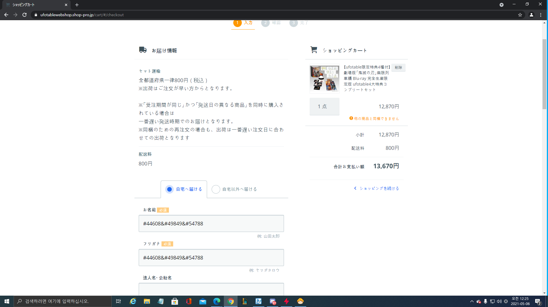Open File Explorer from taskbar
This screenshot has height=307, width=548.
[147, 301]
